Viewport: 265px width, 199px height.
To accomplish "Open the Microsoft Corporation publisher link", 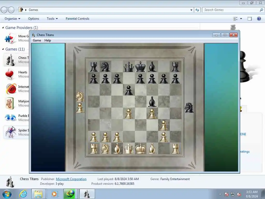I will pyautogui.click(x=71, y=179).
